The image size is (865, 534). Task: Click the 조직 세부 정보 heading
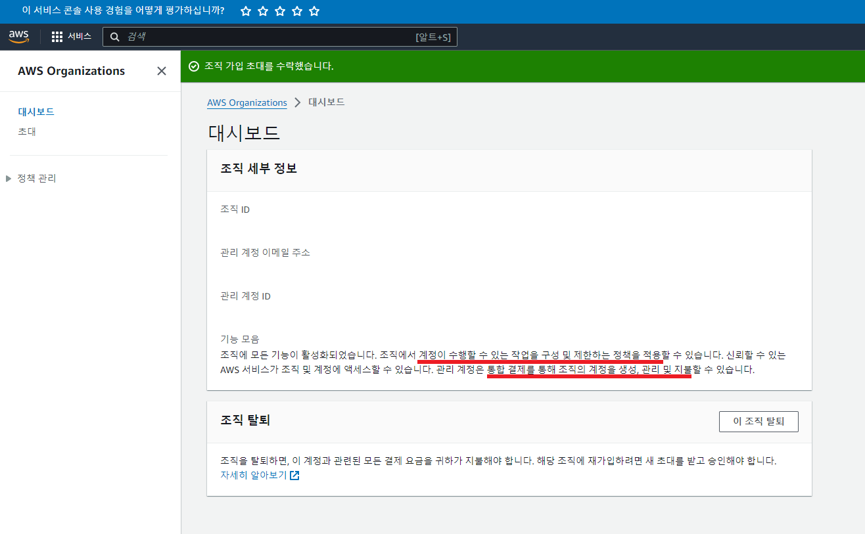click(259, 169)
